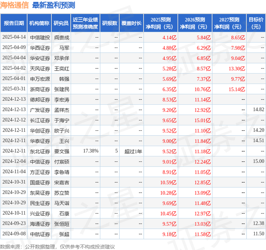The image size is (266, 250).
Task: Select the 近三年业绩预测准确度 column header
Action: (x=85, y=23)
